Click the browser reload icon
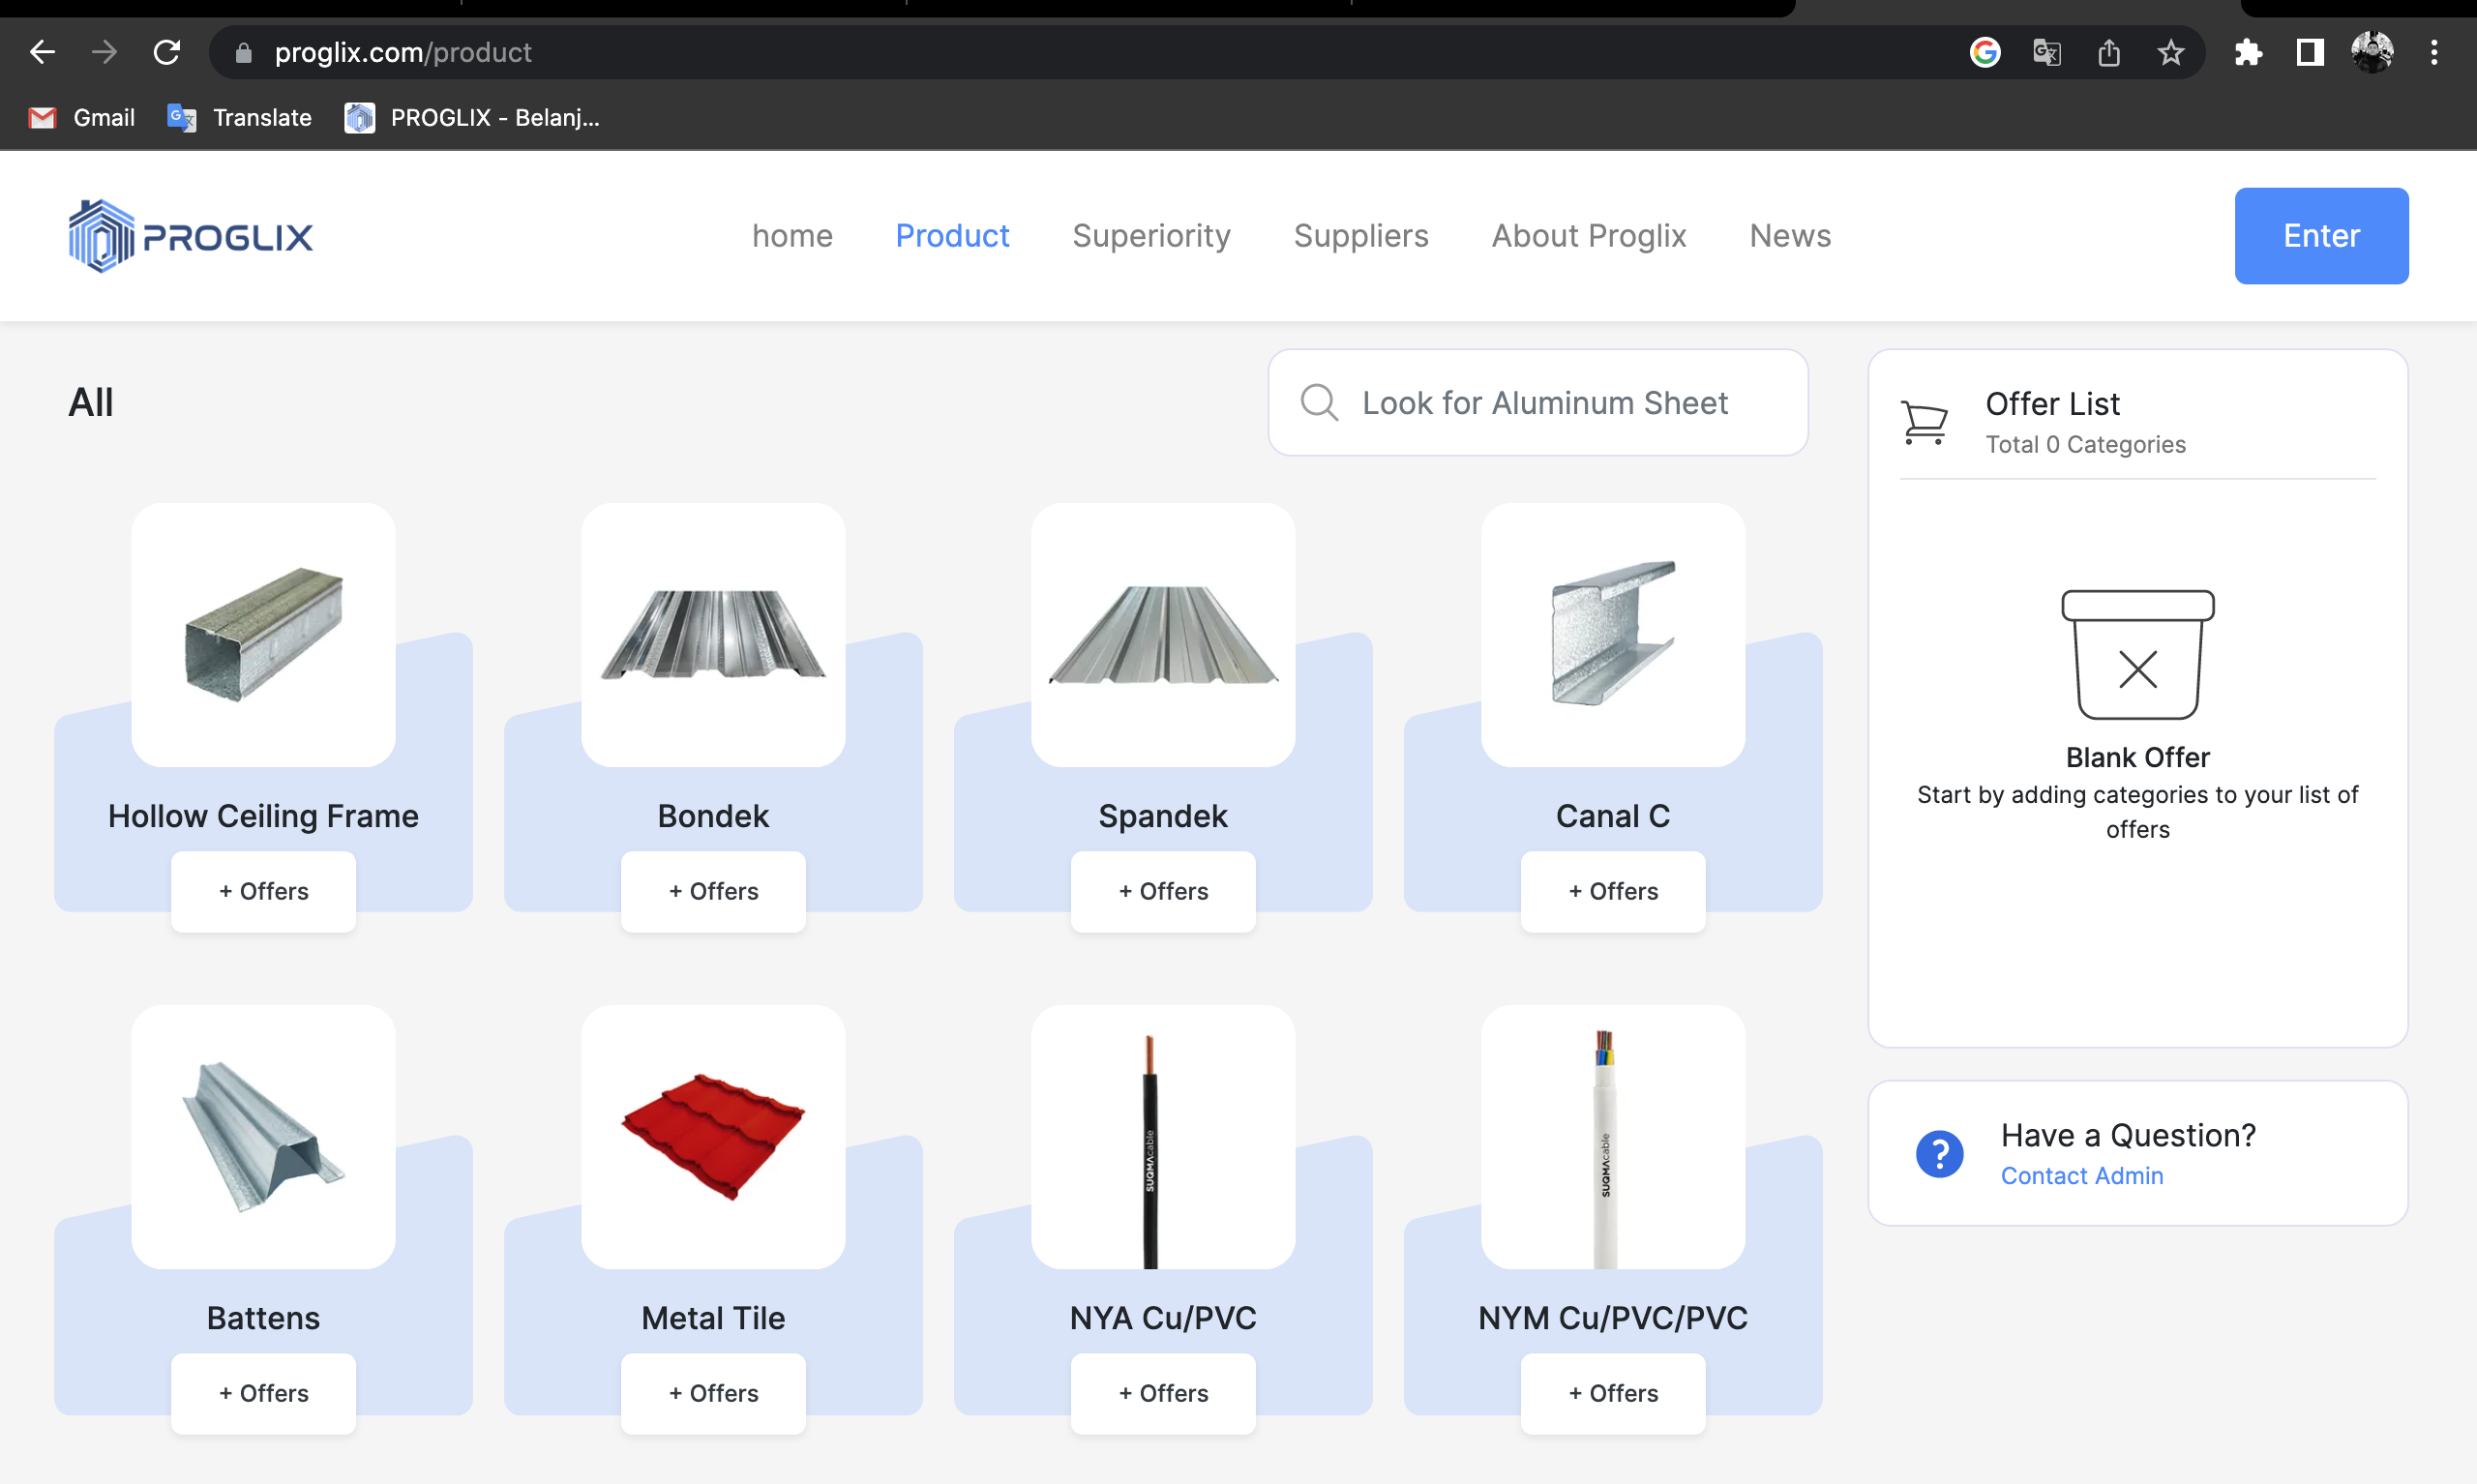The width and height of the screenshot is (2477, 1484). [167, 52]
